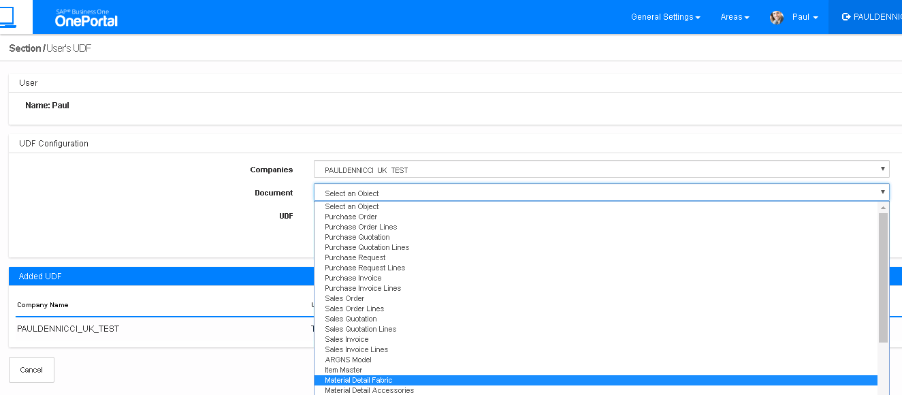Collapse the Document dropdown via its arrow
The height and width of the screenshot is (395, 902).
(x=883, y=192)
